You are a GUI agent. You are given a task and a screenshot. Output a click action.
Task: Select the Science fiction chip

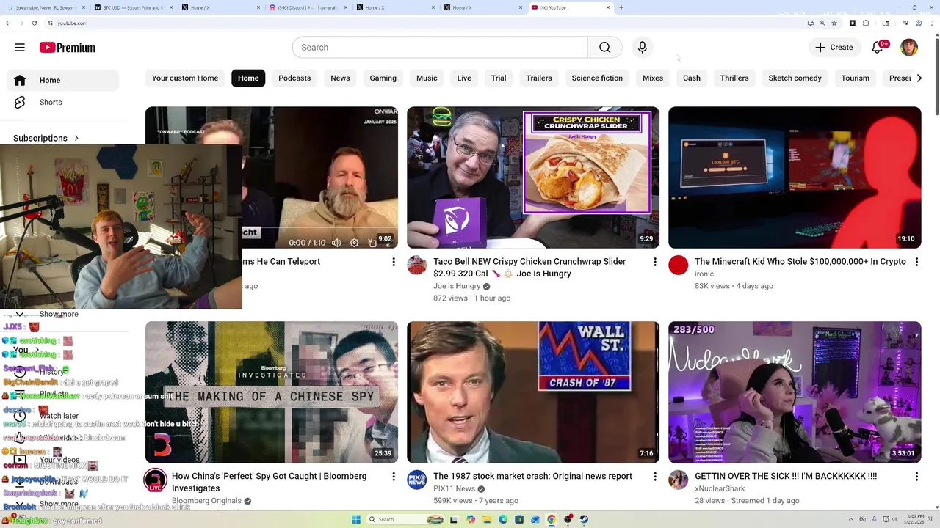597,78
